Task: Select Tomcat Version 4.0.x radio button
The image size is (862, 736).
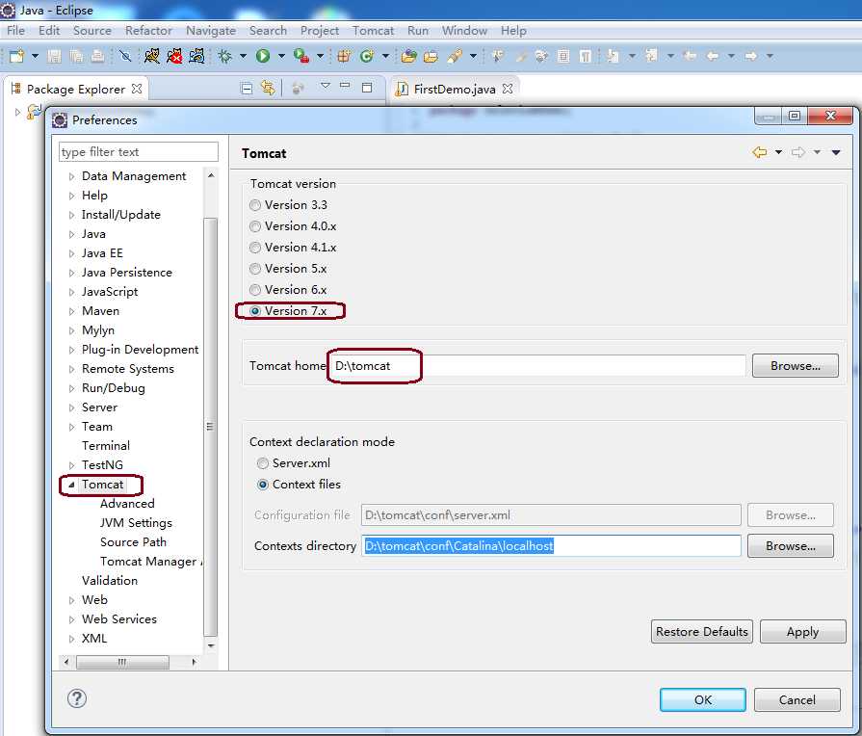Action: click(255, 226)
